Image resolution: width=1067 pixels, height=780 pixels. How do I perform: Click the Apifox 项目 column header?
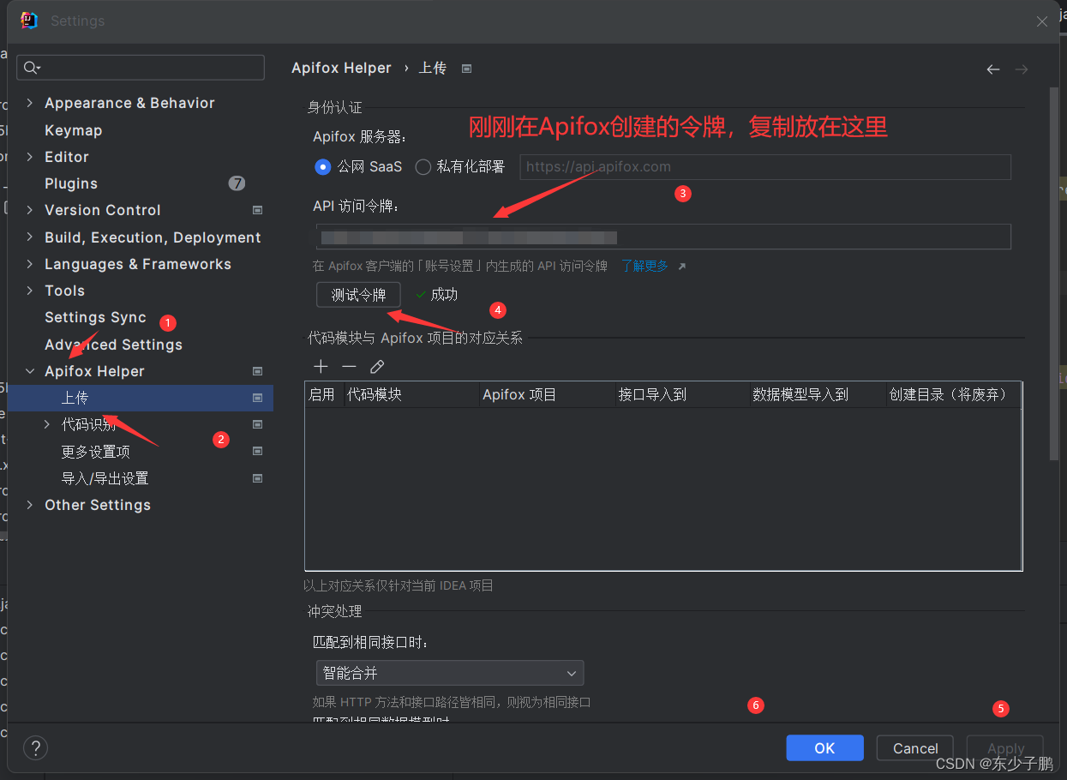547,394
